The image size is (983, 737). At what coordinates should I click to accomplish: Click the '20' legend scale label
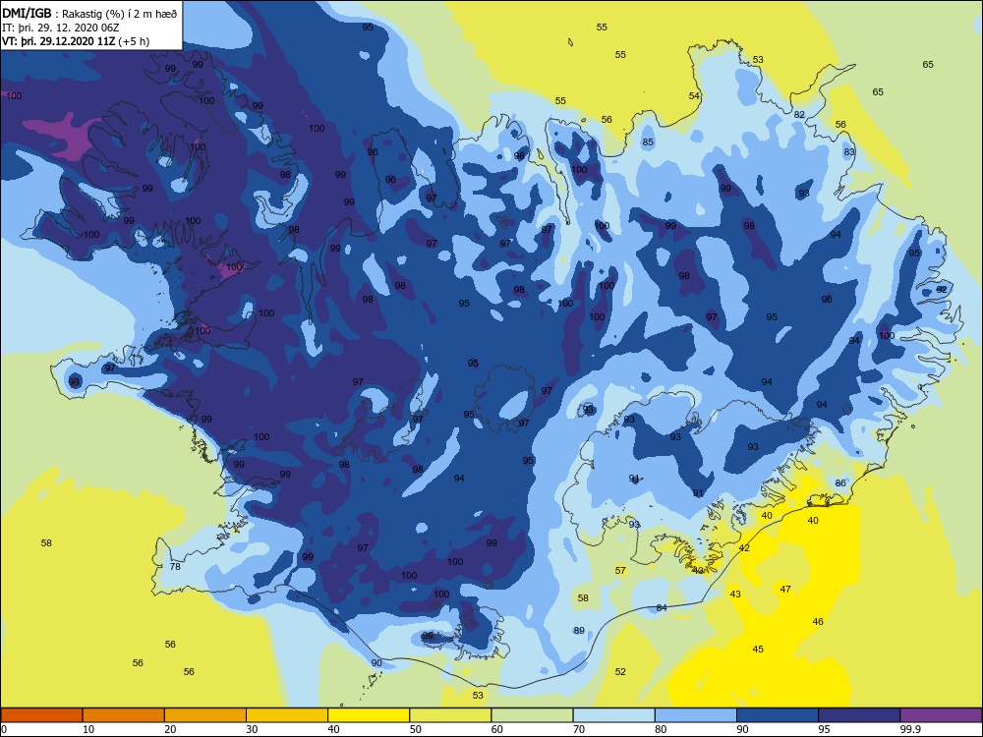coord(170,729)
